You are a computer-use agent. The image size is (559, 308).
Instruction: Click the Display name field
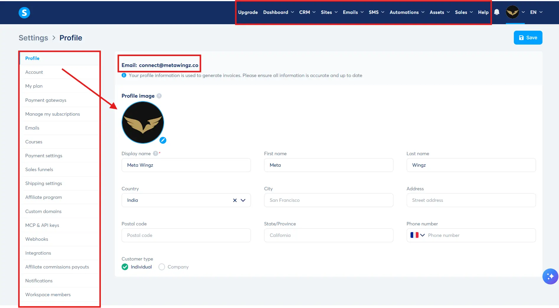click(186, 165)
